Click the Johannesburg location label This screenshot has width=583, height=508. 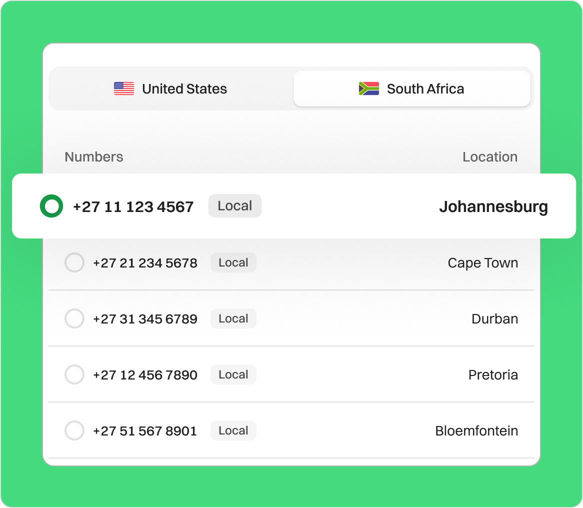click(x=493, y=206)
